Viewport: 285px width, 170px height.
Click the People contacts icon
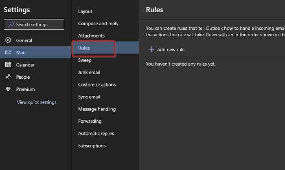[8, 77]
